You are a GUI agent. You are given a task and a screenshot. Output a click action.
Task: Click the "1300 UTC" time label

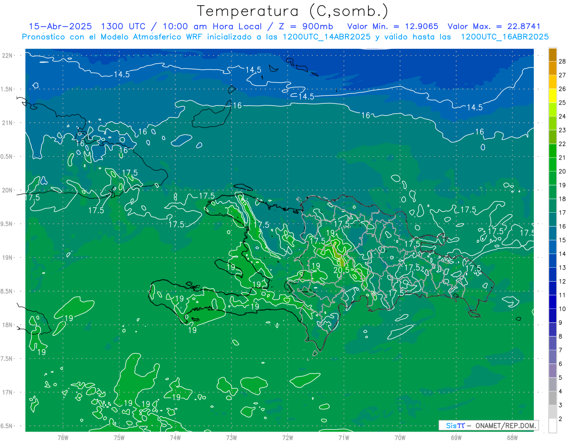pyautogui.click(x=125, y=26)
